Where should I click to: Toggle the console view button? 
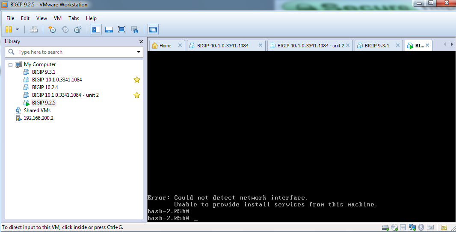153,29
